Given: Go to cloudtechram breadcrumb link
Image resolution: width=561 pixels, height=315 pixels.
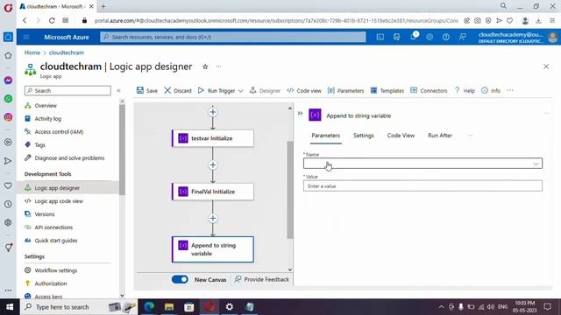Looking at the screenshot, I should [x=67, y=52].
